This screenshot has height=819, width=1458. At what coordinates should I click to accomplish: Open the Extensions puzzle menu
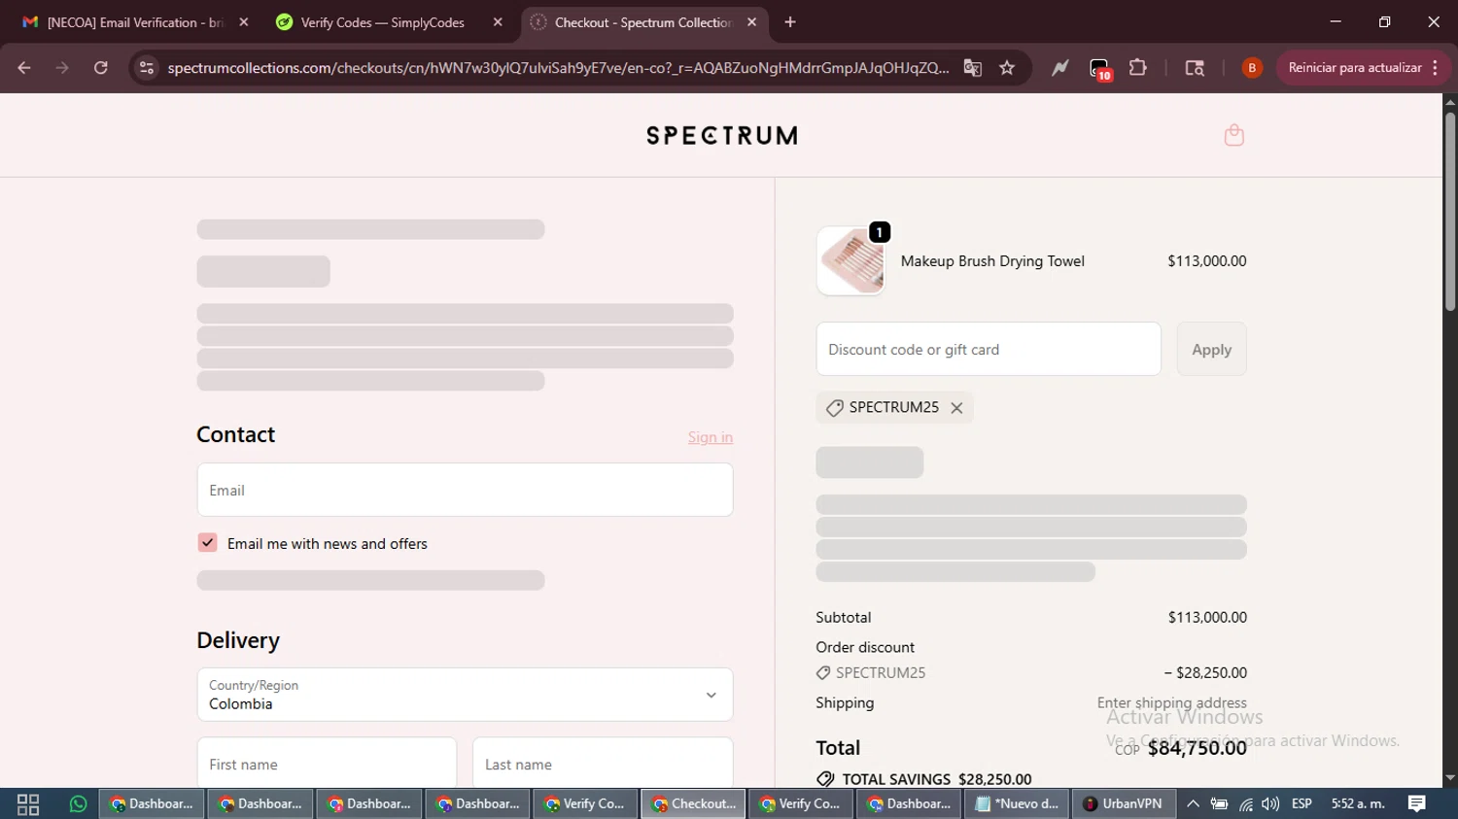1138,68
